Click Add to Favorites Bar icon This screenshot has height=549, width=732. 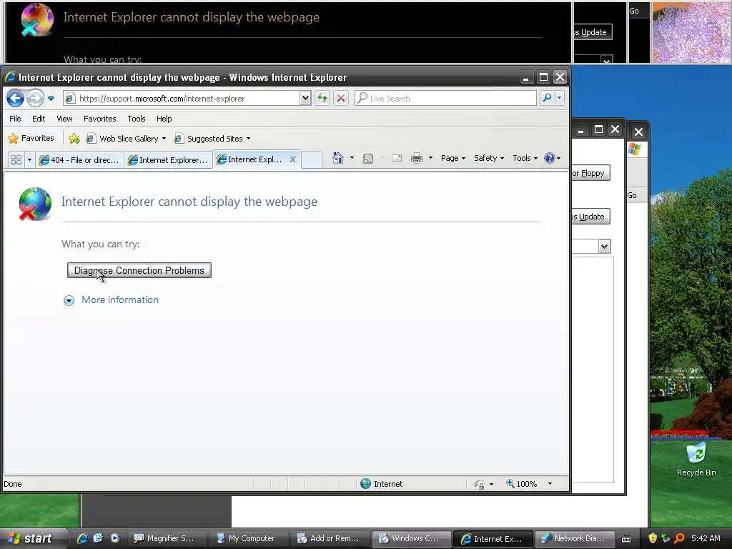point(74,138)
